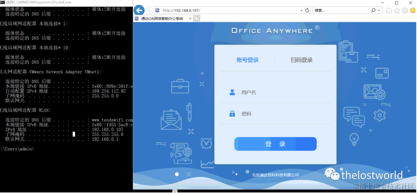Open Favorites star icon
Viewport: 417px width, 193px height.
coord(397,11)
